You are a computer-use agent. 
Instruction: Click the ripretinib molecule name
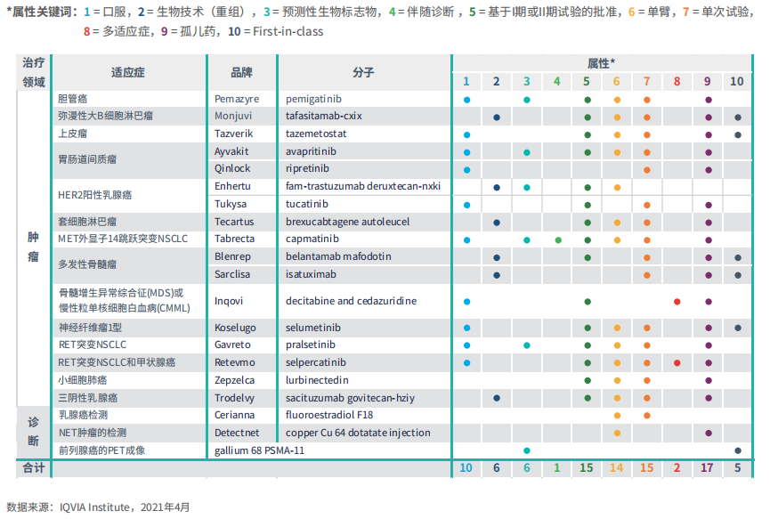(308, 169)
